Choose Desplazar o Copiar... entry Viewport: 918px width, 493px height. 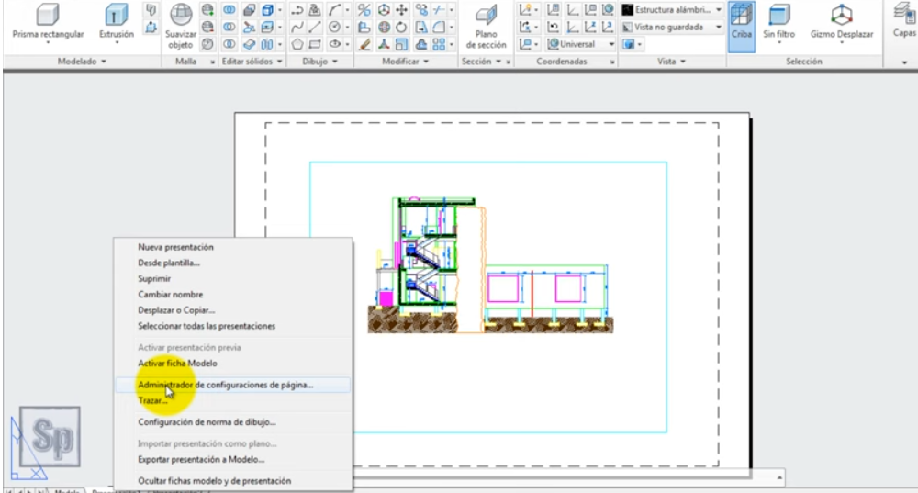176,310
